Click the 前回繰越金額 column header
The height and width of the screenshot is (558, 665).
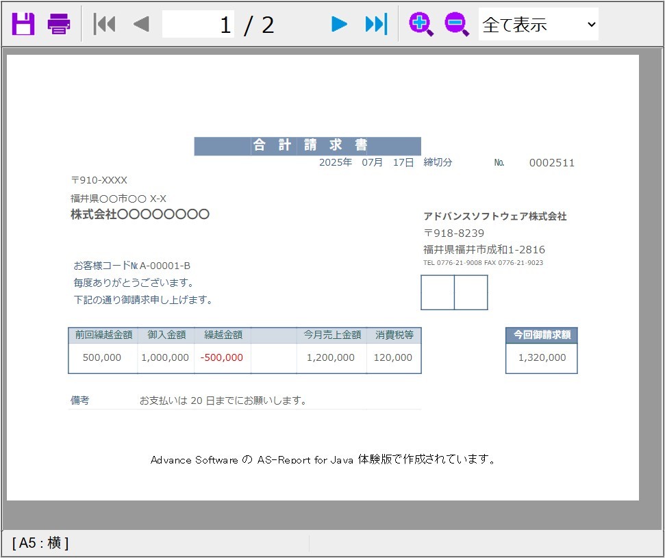[103, 335]
